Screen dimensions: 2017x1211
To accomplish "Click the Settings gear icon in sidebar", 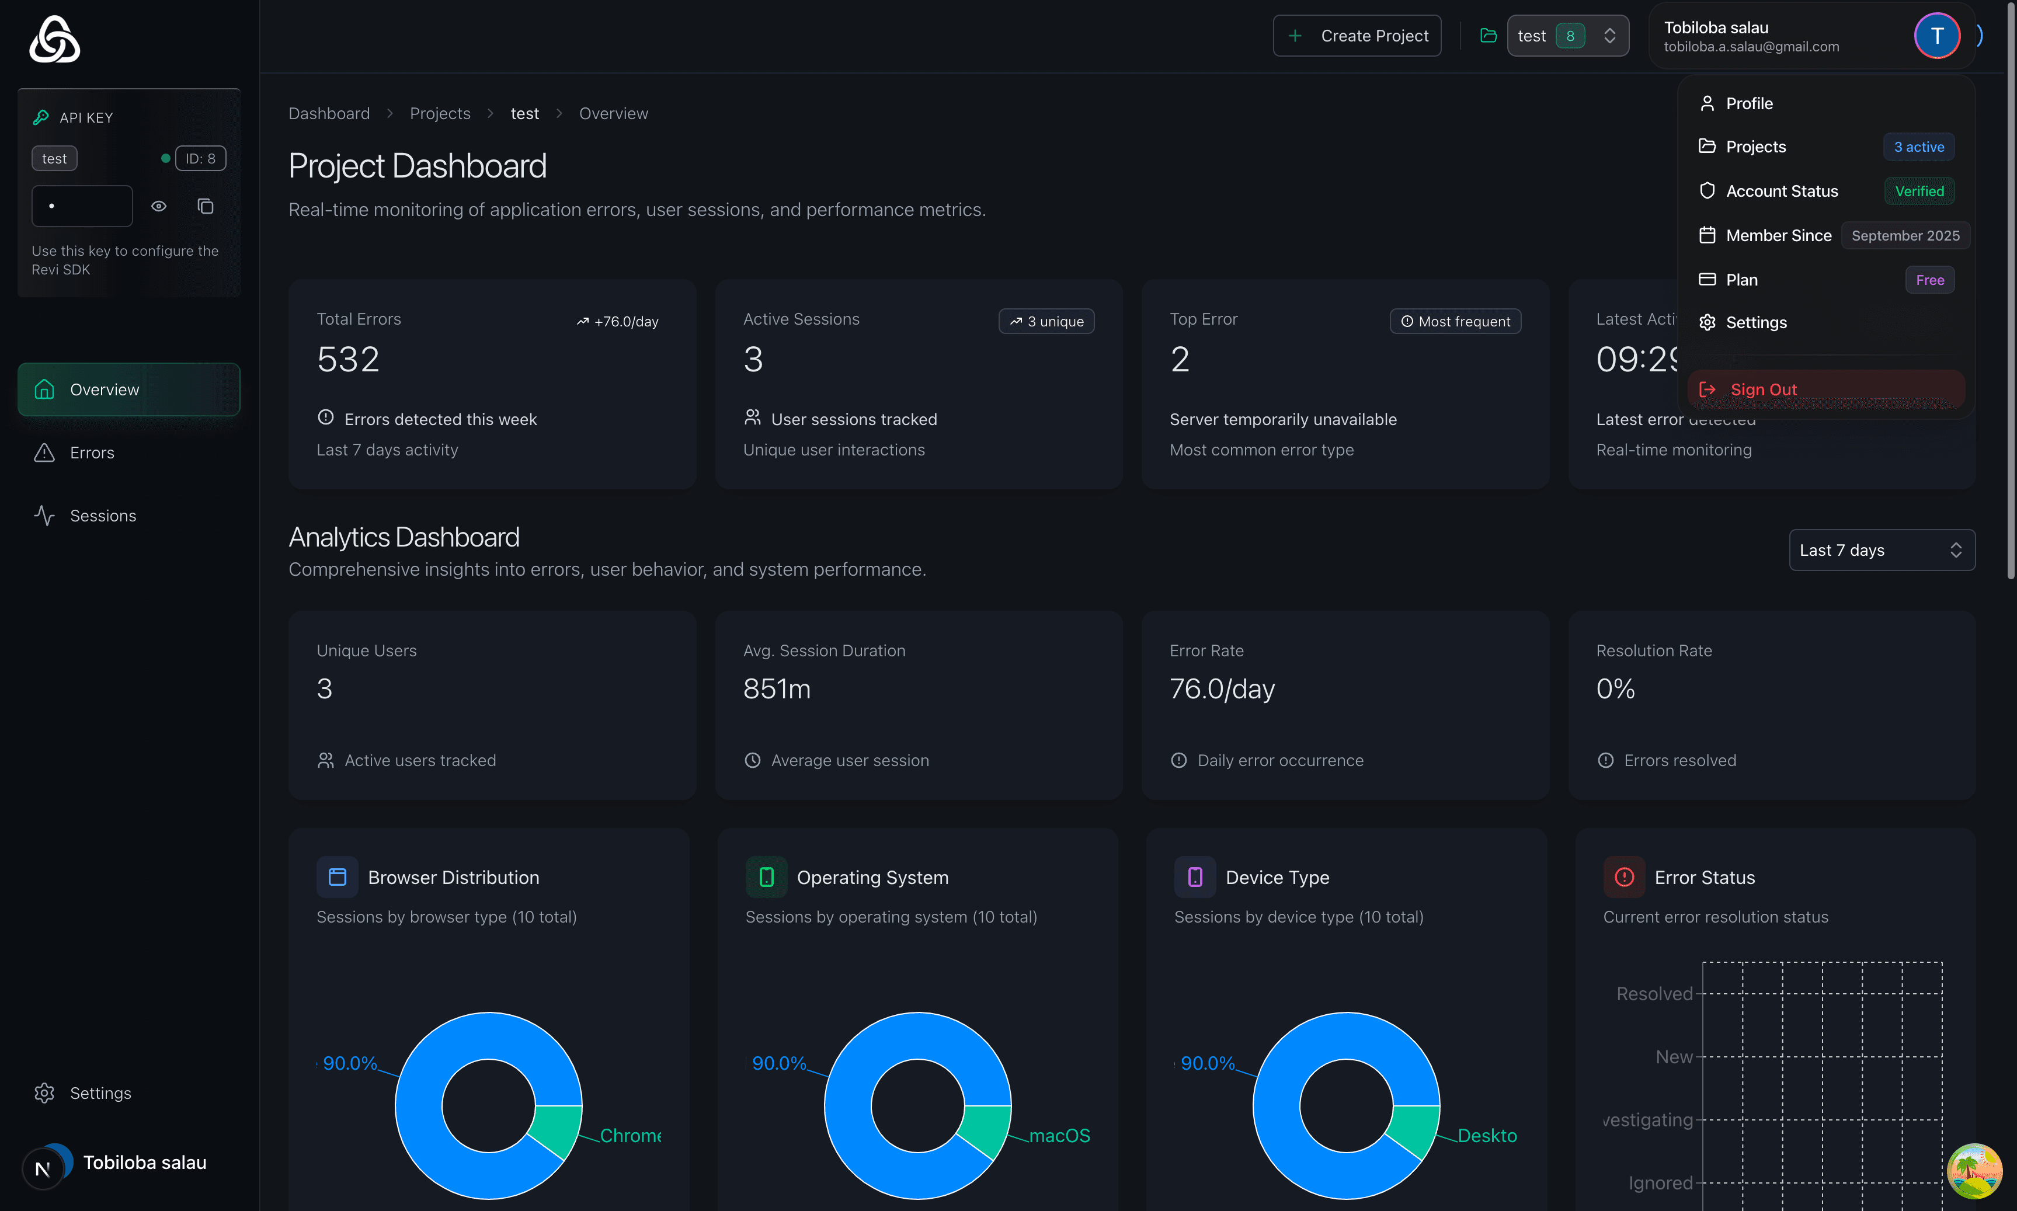I will pyautogui.click(x=45, y=1092).
